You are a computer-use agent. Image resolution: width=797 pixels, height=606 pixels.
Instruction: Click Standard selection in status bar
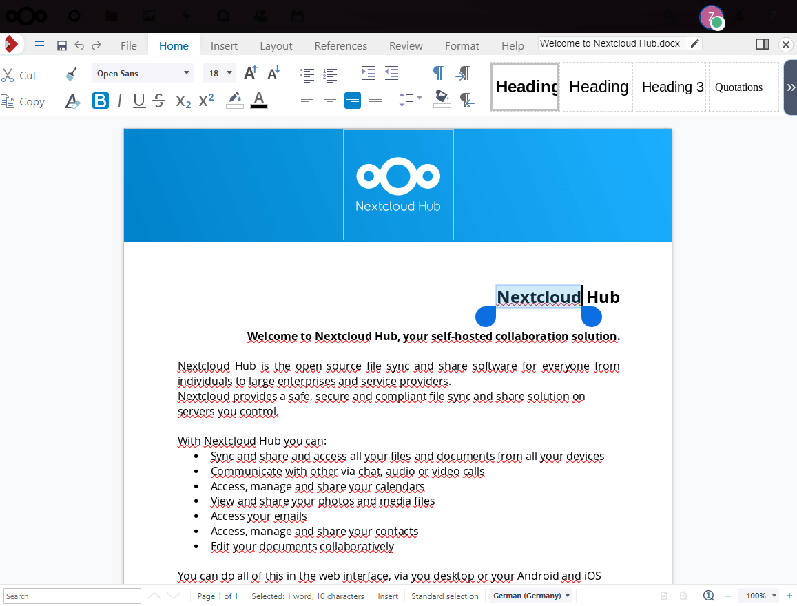click(445, 596)
